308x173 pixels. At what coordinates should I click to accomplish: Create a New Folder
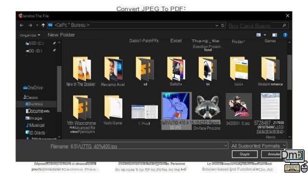coord(61,35)
